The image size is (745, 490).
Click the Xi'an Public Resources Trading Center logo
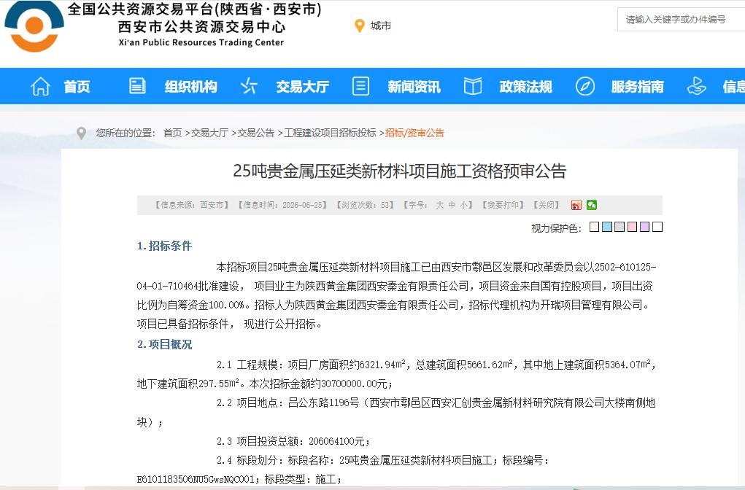34,26
